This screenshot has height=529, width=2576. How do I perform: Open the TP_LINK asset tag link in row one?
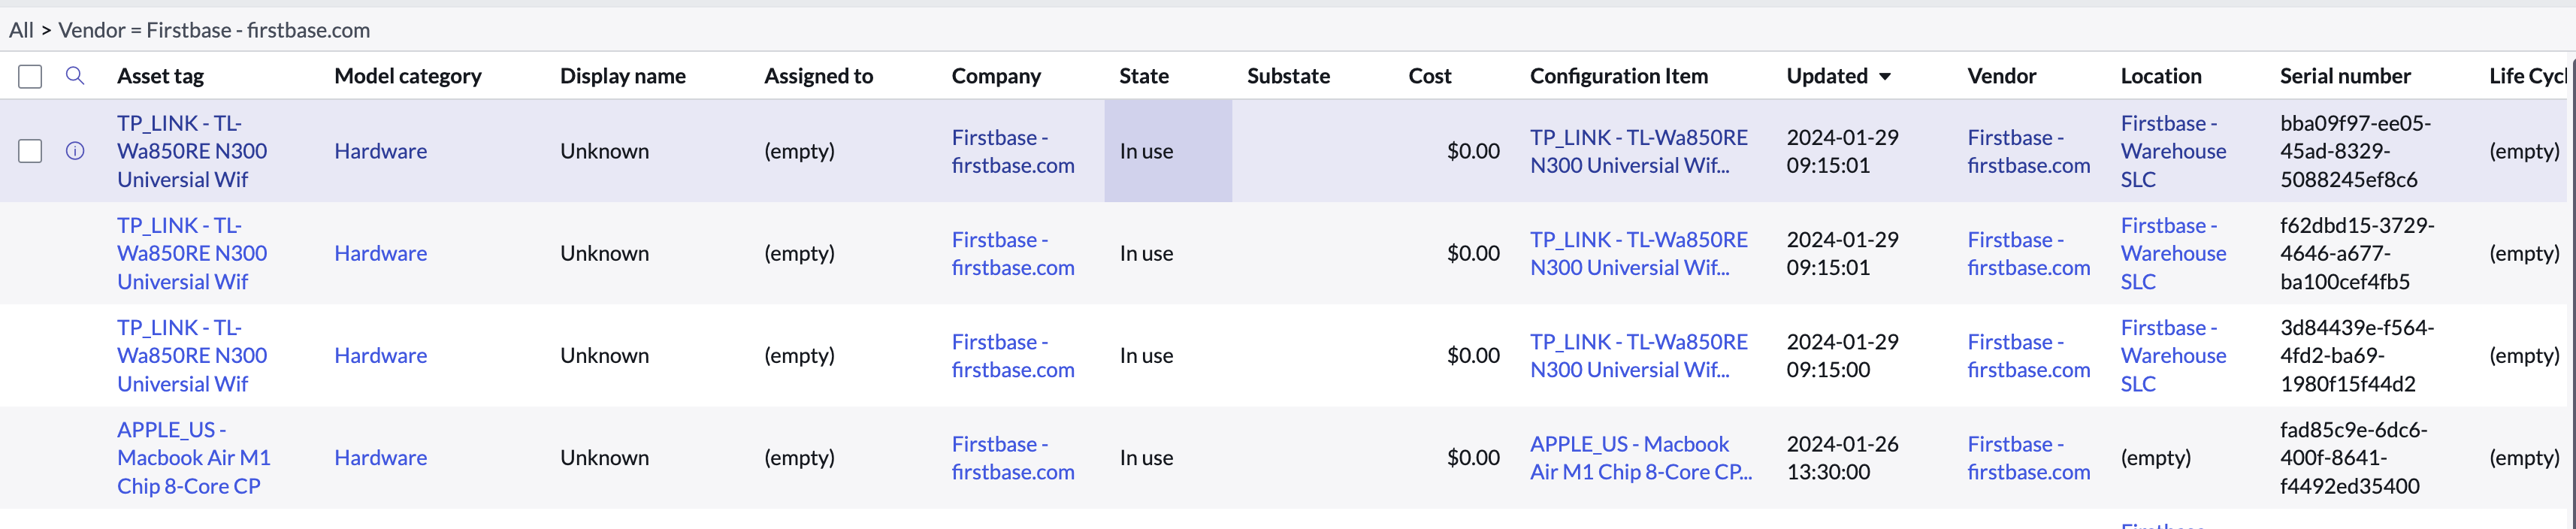pos(190,151)
